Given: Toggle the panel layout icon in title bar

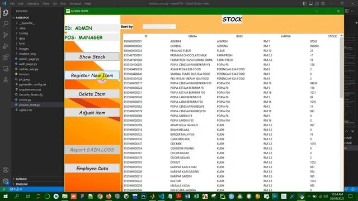Looking at the screenshot, I should pos(311,3).
